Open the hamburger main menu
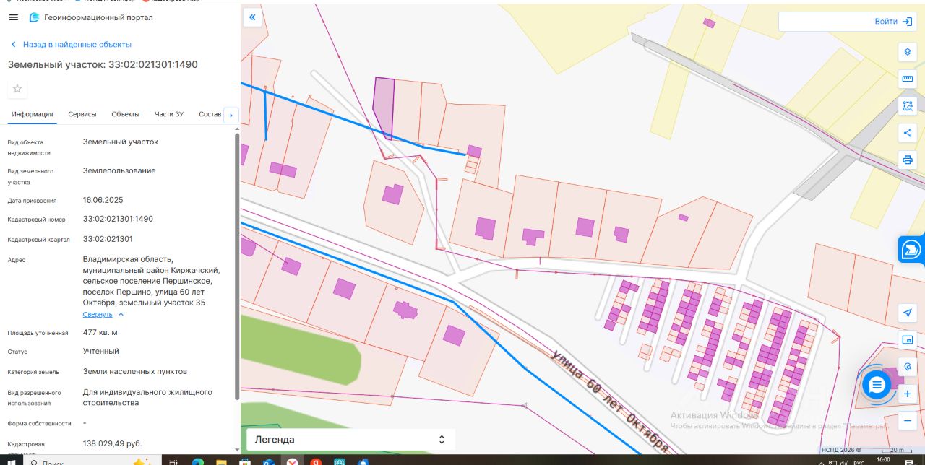 point(13,17)
